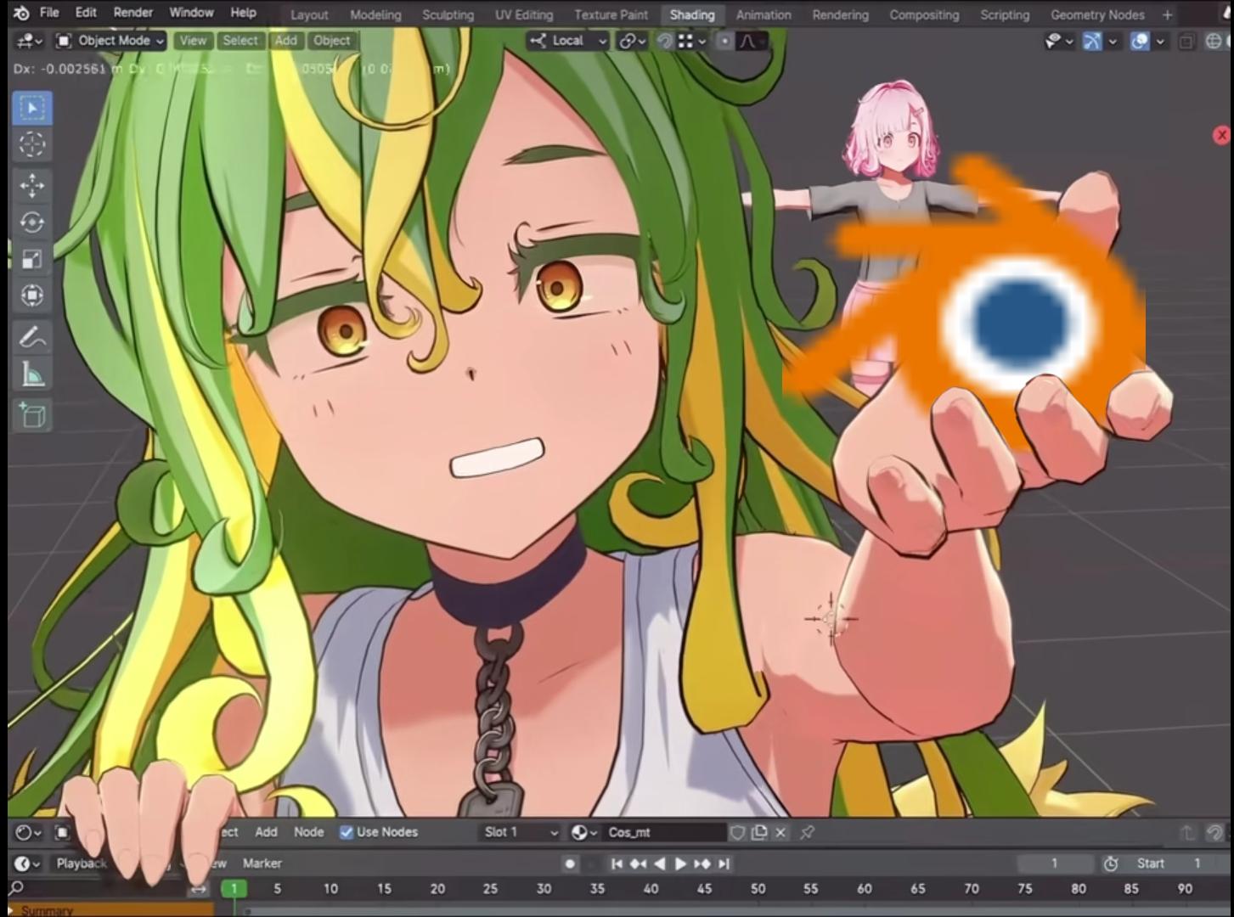Toggle fake user shield for Cos_mt
The image size is (1234, 917).
(738, 832)
